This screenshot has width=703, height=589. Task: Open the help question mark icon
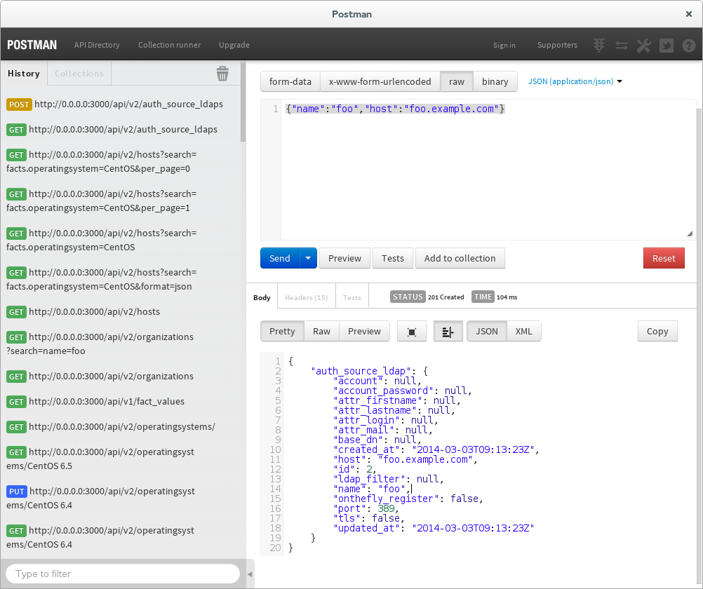pyautogui.click(x=689, y=46)
